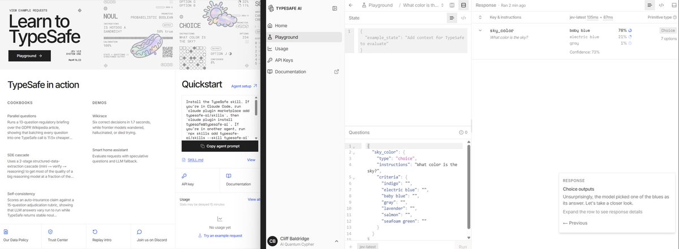The width and height of the screenshot is (679, 249).
Task: Select Response formatted list view icon
Action: 651,5
